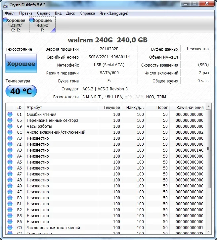
Task: Click the status icon for attribute A7
Action: [10, 174]
